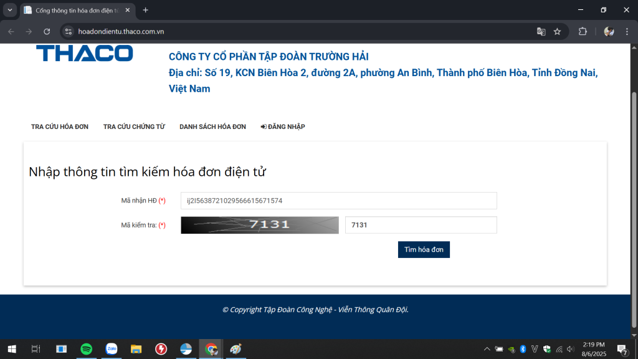Open File Explorer from the taskbar
The image size is (638, 359).
tap(136, 349)
